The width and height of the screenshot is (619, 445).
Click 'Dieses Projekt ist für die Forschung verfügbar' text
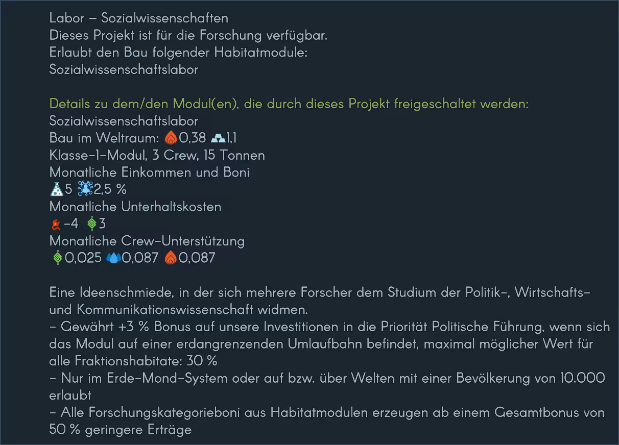point(188,35)
